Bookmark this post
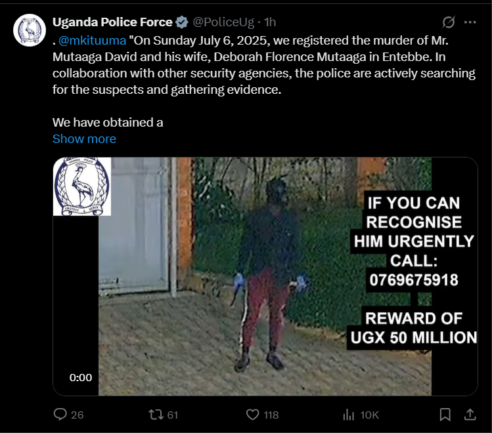 point(445,414)
